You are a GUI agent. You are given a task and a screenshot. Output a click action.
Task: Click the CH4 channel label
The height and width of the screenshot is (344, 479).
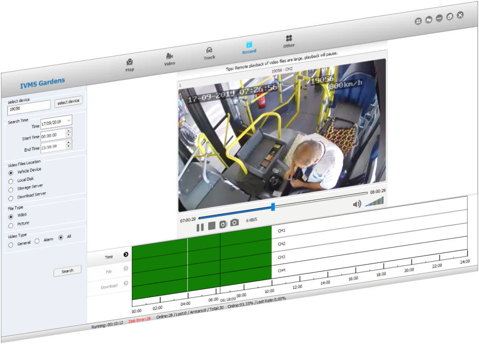(x=282, y=270)
